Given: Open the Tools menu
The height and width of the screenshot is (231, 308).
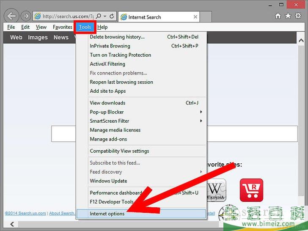Looking at the screenshot, I should point(85,27).
